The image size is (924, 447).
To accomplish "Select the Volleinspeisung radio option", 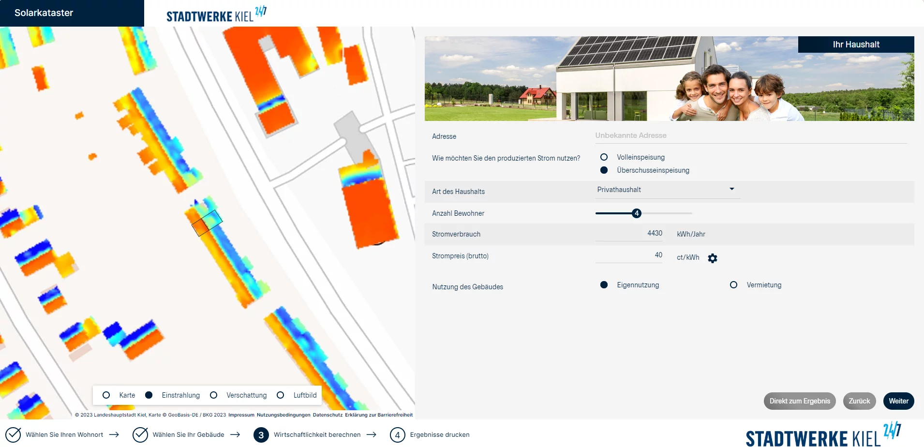I will pos(604,157).
